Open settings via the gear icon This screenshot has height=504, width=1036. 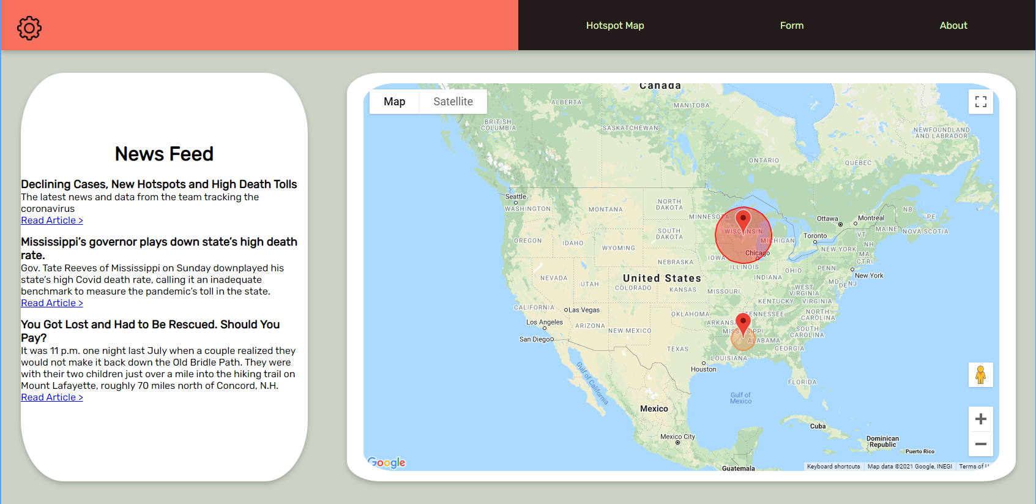click(x=29, y=28)
